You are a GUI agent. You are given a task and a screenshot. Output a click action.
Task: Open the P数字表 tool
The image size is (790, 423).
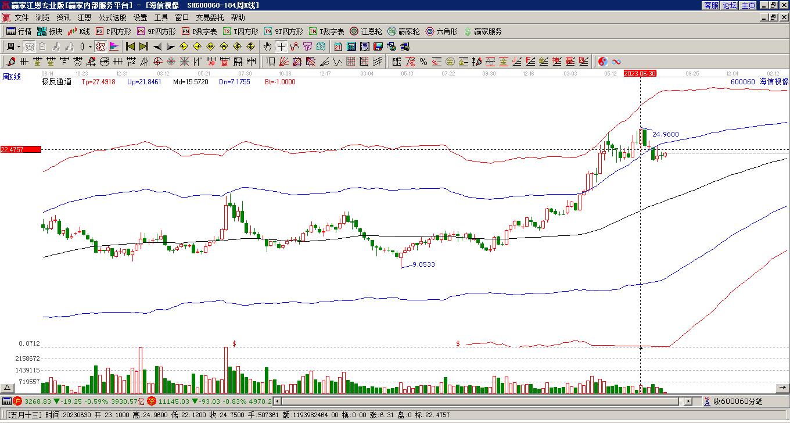pyautogui.click(x=199, y=31)
